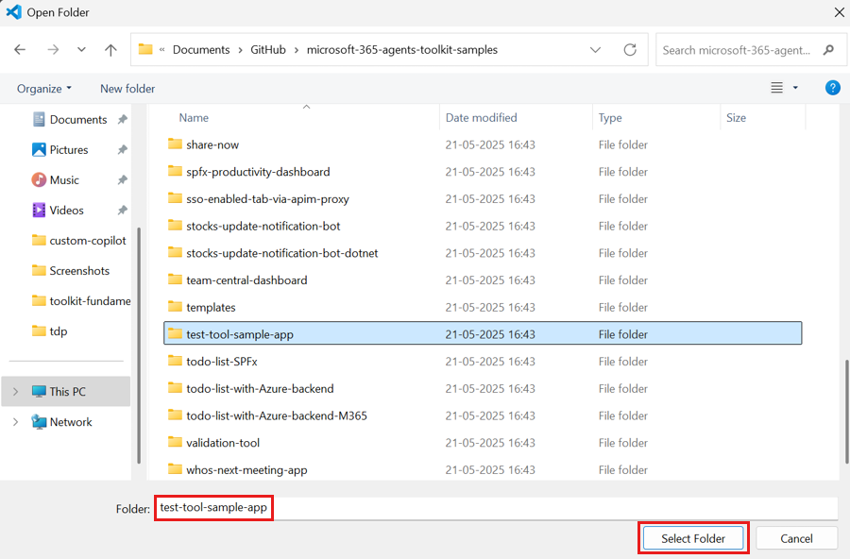
Task: Click the pin icon beside Videos
Action: 123,211
